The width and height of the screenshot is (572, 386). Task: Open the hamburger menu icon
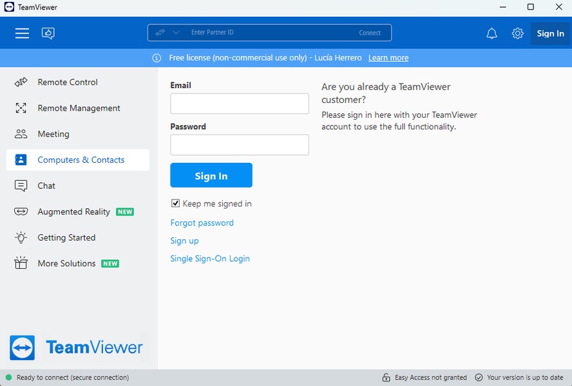23,33
